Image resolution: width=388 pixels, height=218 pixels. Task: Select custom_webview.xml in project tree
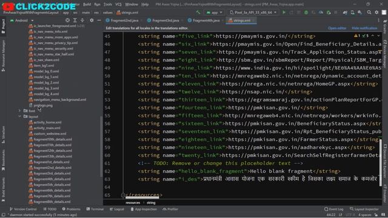(x=50, y=133)
